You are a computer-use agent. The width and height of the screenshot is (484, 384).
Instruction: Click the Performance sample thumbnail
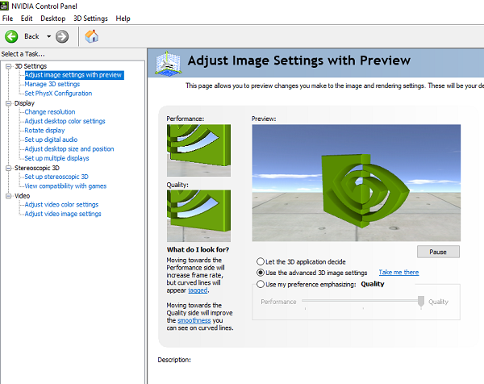pos(198,150)
